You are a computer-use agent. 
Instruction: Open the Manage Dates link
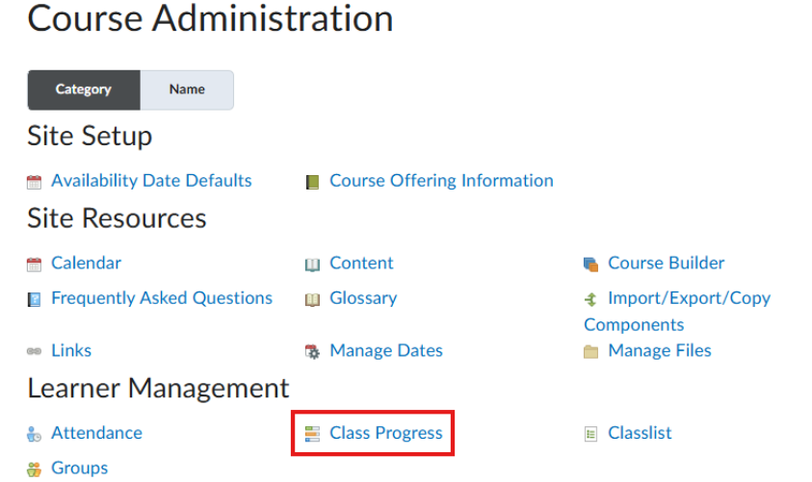pyautogui.click(x=385, y=351)
